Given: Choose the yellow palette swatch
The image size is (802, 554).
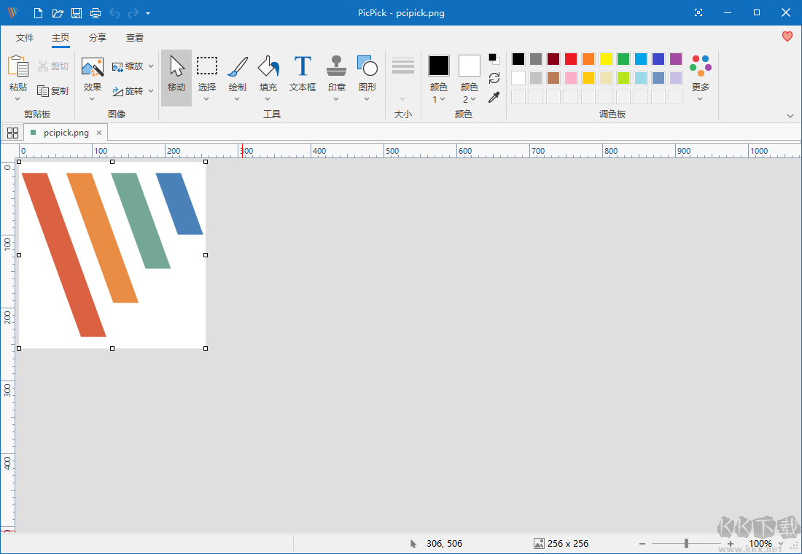Looking at the screenshot, I should pyautogui.click(x=606, y=59).
